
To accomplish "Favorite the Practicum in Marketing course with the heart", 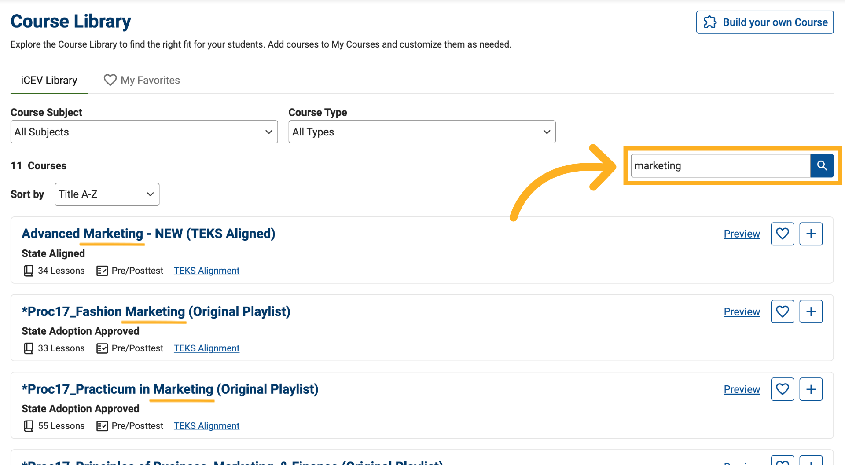I will click(x=782, y=389).
